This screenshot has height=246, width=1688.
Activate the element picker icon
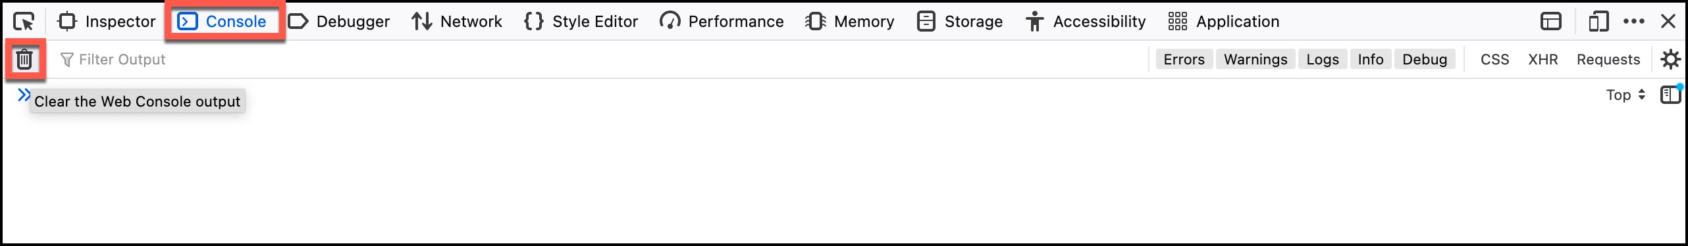tap(24, 22)
